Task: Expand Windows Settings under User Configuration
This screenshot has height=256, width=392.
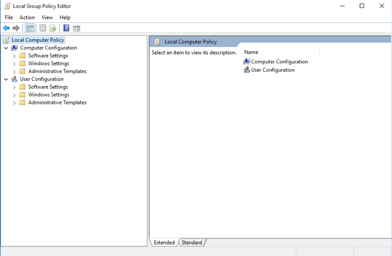Action: click(x=14, y=95)
